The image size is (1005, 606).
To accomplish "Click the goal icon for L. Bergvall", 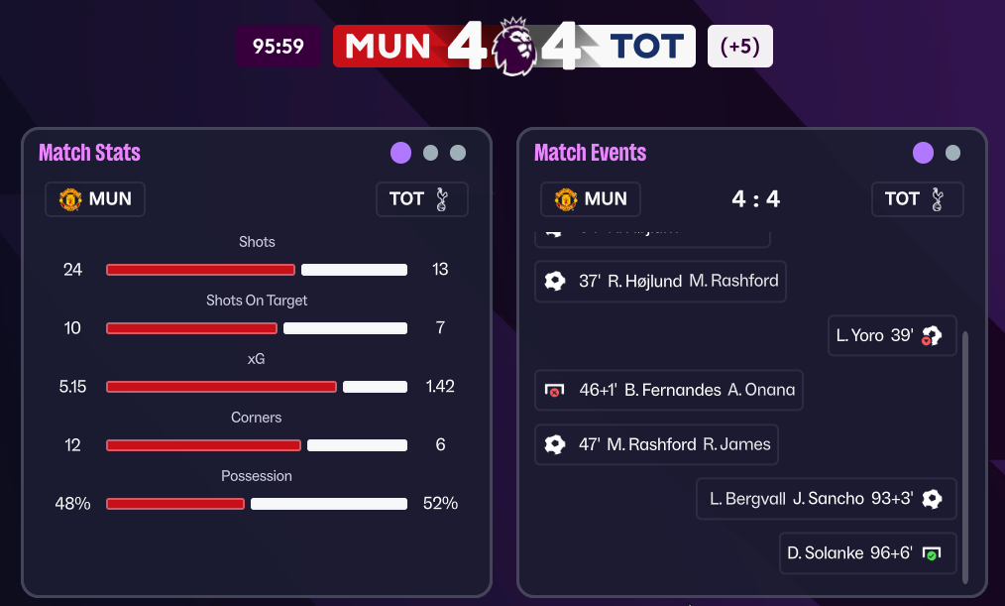I will [x=932, y=498].
